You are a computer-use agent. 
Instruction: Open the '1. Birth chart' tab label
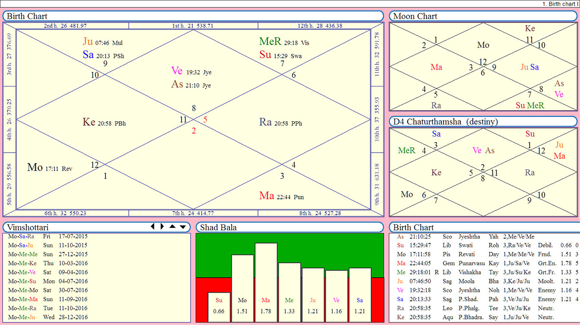[x=559, y=4]
